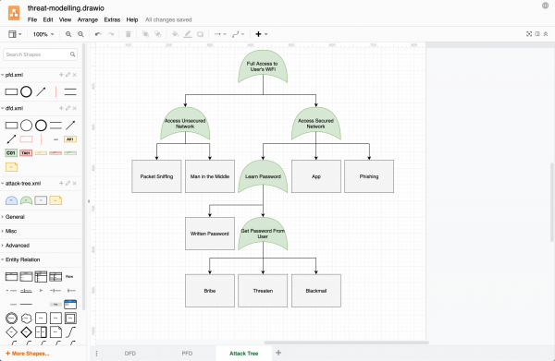Select the green AND gate shape in attack-tree.xml
Image resolution: width=555 pixels, height=361 pixels.
coord(26,200)
